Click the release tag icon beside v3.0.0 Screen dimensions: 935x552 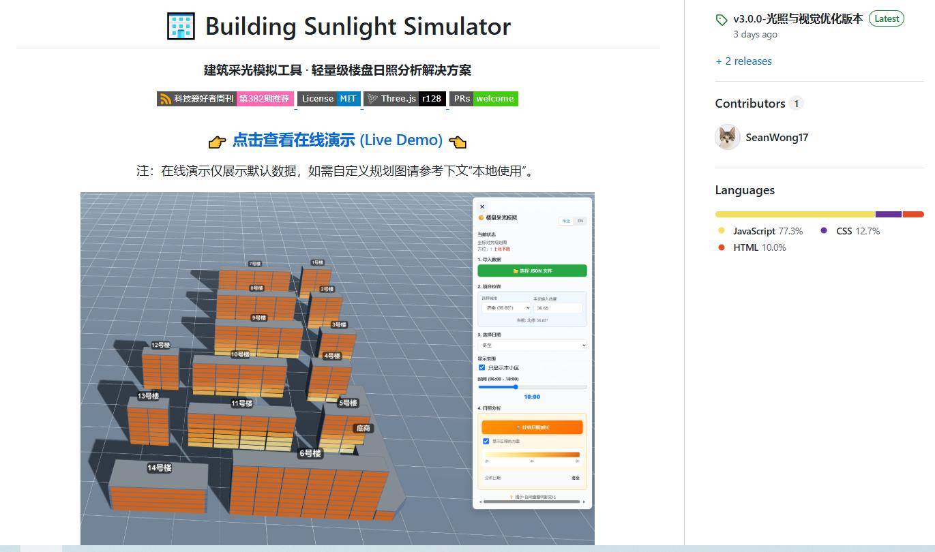click(x=722, y=20)
